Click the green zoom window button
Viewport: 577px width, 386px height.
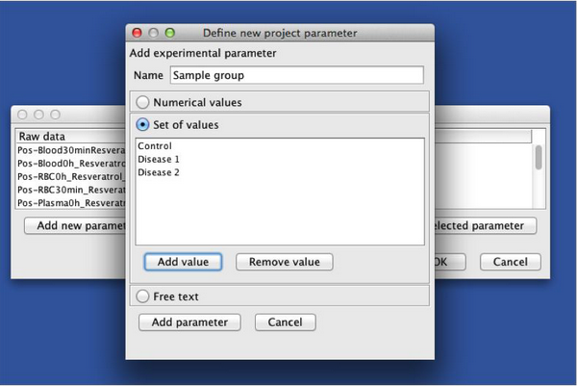coord(170,33)
